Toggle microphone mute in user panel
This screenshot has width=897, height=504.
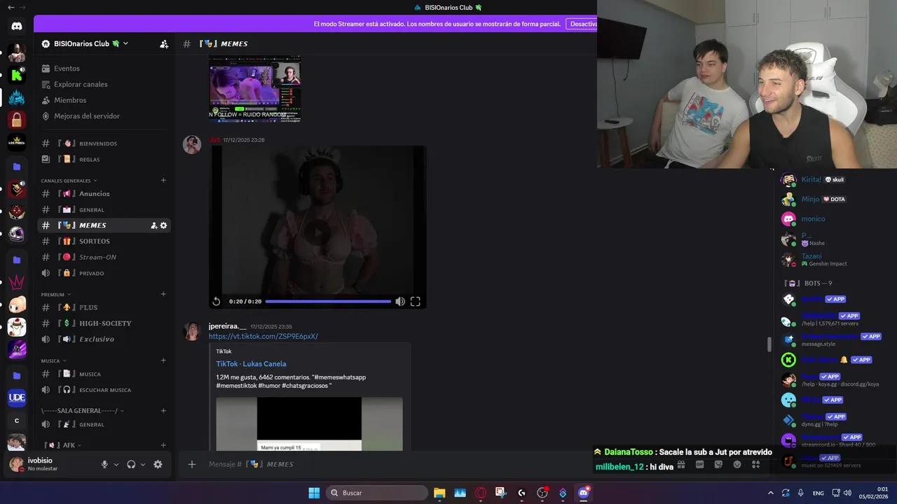point(104,464)
